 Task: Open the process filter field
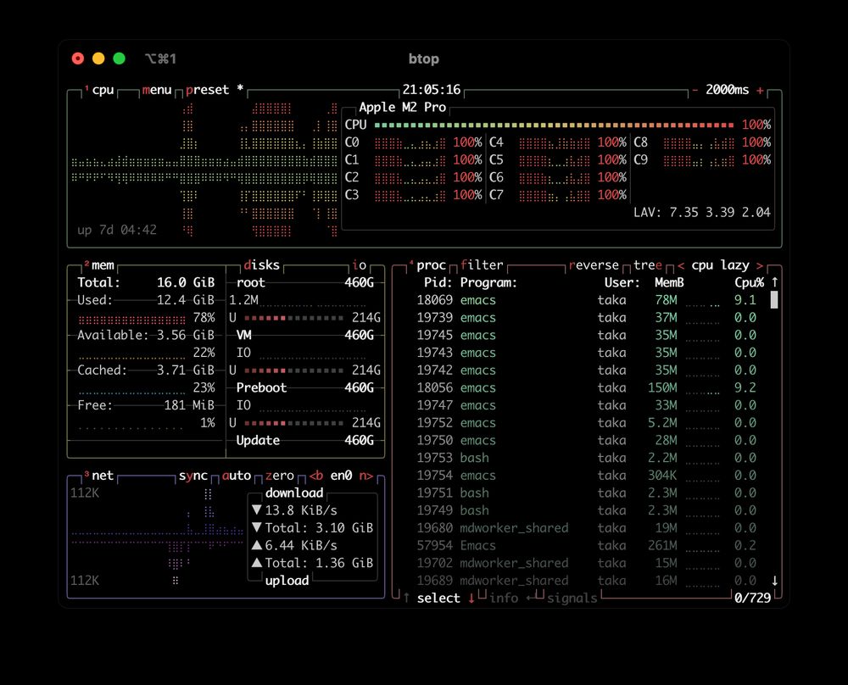tap(482, 265)
